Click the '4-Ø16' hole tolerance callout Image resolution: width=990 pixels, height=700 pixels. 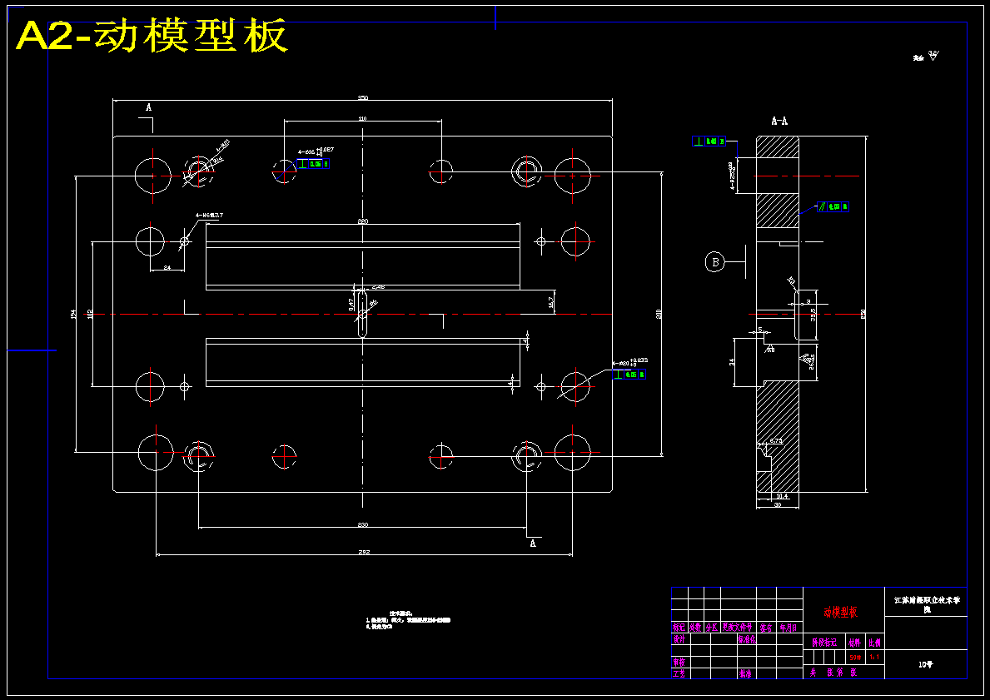(x=316, y=152)
